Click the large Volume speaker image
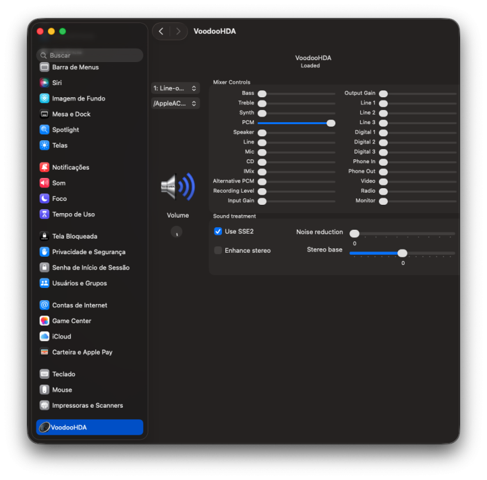 (178, 187)
